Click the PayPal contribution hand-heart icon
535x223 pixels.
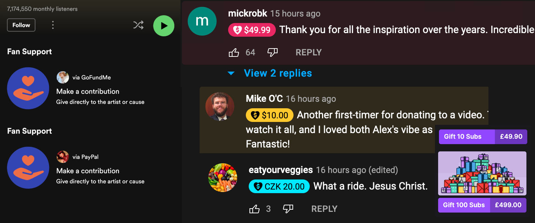28,168
